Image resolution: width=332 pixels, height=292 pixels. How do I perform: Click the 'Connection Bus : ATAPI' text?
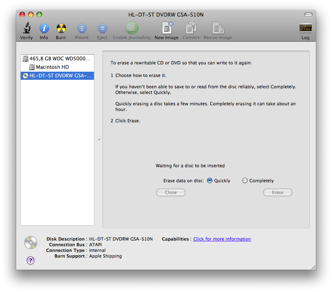(75, 245)
